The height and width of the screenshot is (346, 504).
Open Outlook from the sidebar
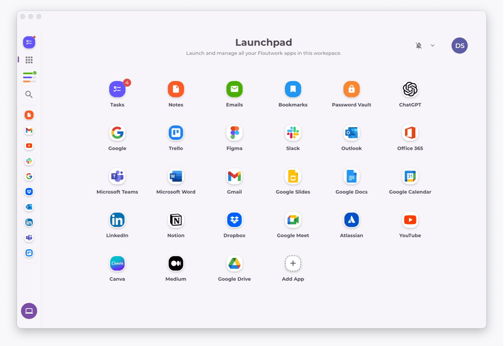pyautogui.click(x=29, y=207)
